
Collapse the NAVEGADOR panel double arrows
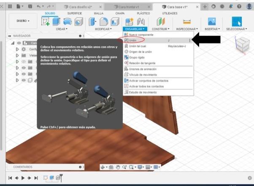click(10, 36)
